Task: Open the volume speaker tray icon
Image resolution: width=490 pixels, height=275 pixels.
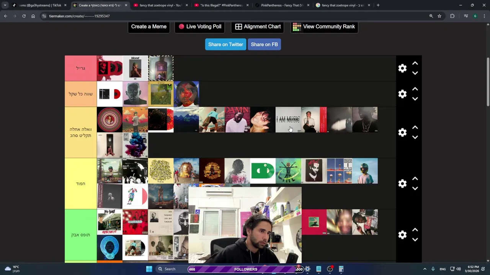Action: (459, 269)
